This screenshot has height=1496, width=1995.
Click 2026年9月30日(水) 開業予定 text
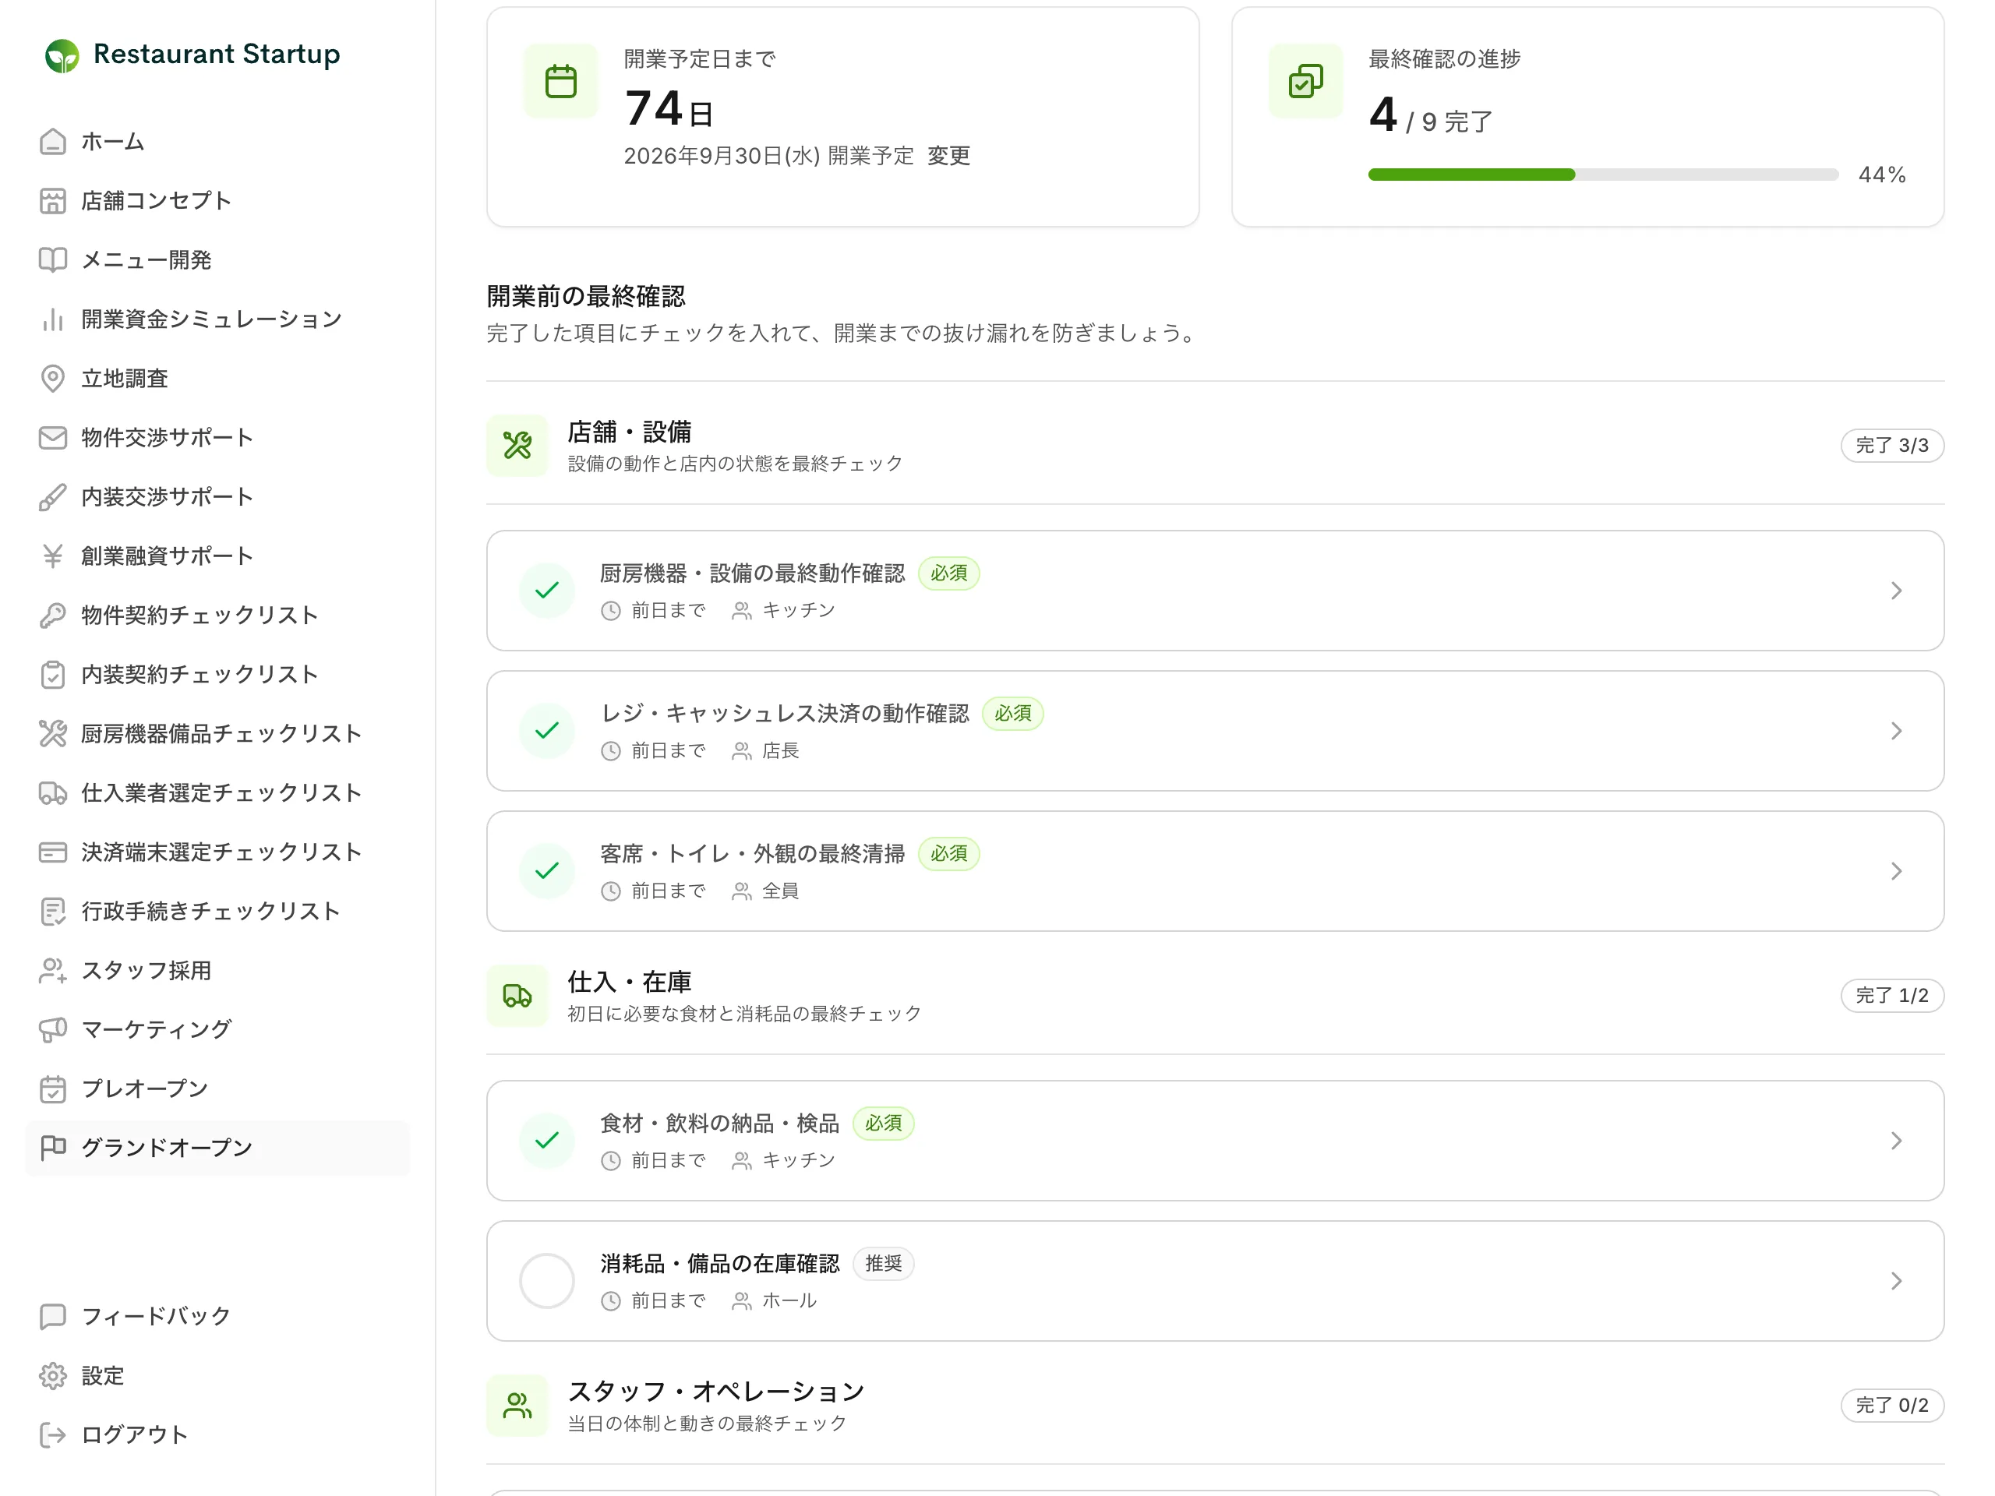point(768,156)
